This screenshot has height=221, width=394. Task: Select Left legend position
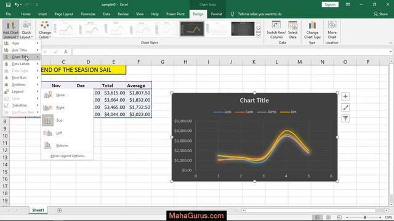pyautogui.click(x=67, y=133)
